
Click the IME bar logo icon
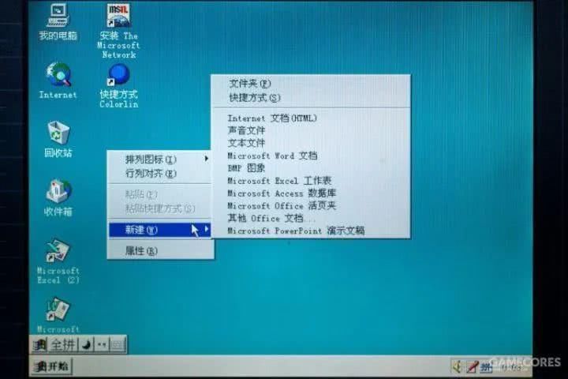(x=39, y=345)
